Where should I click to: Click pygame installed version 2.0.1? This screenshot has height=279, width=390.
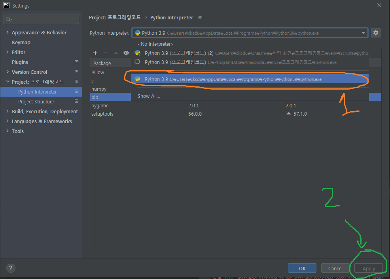[193, 105]
